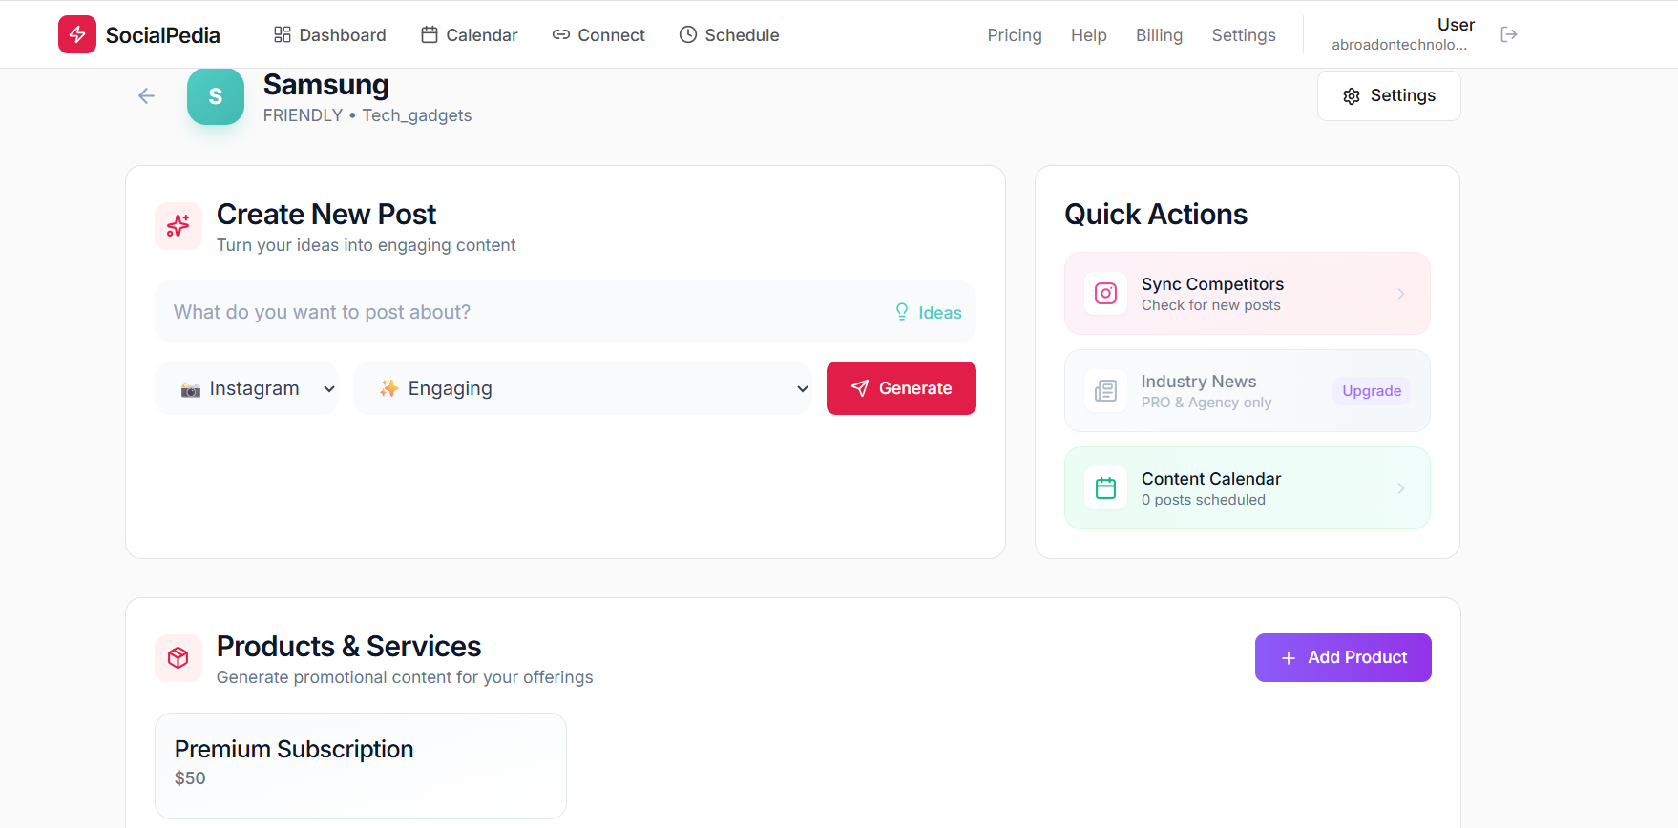Open the Billing page

[x=1159, y=35]
